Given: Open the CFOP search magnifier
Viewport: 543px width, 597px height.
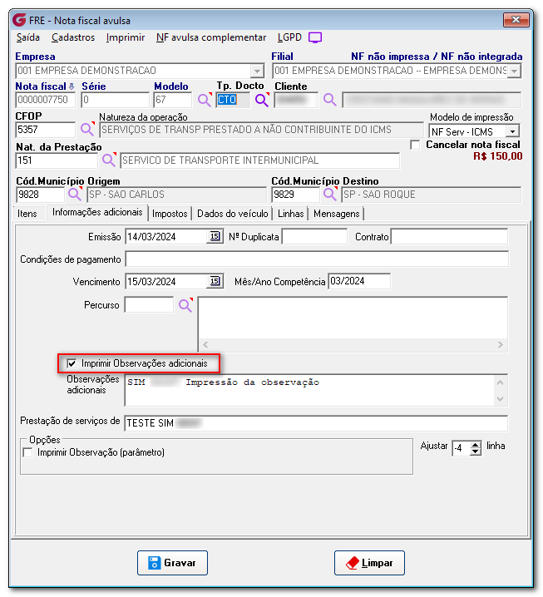Looking at the screenshot, I should [87, 130].
